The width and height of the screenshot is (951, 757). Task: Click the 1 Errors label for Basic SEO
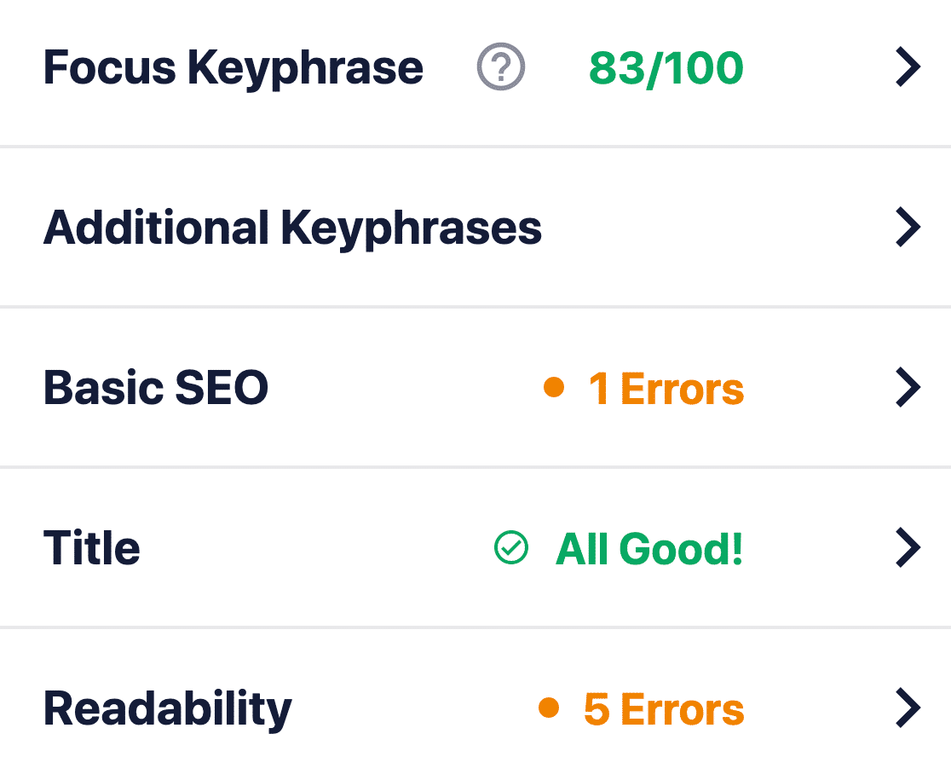[666, 388]
